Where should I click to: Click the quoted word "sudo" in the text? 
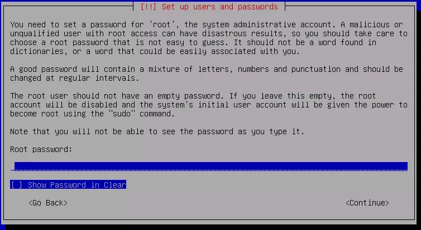[x=121, y=114]
